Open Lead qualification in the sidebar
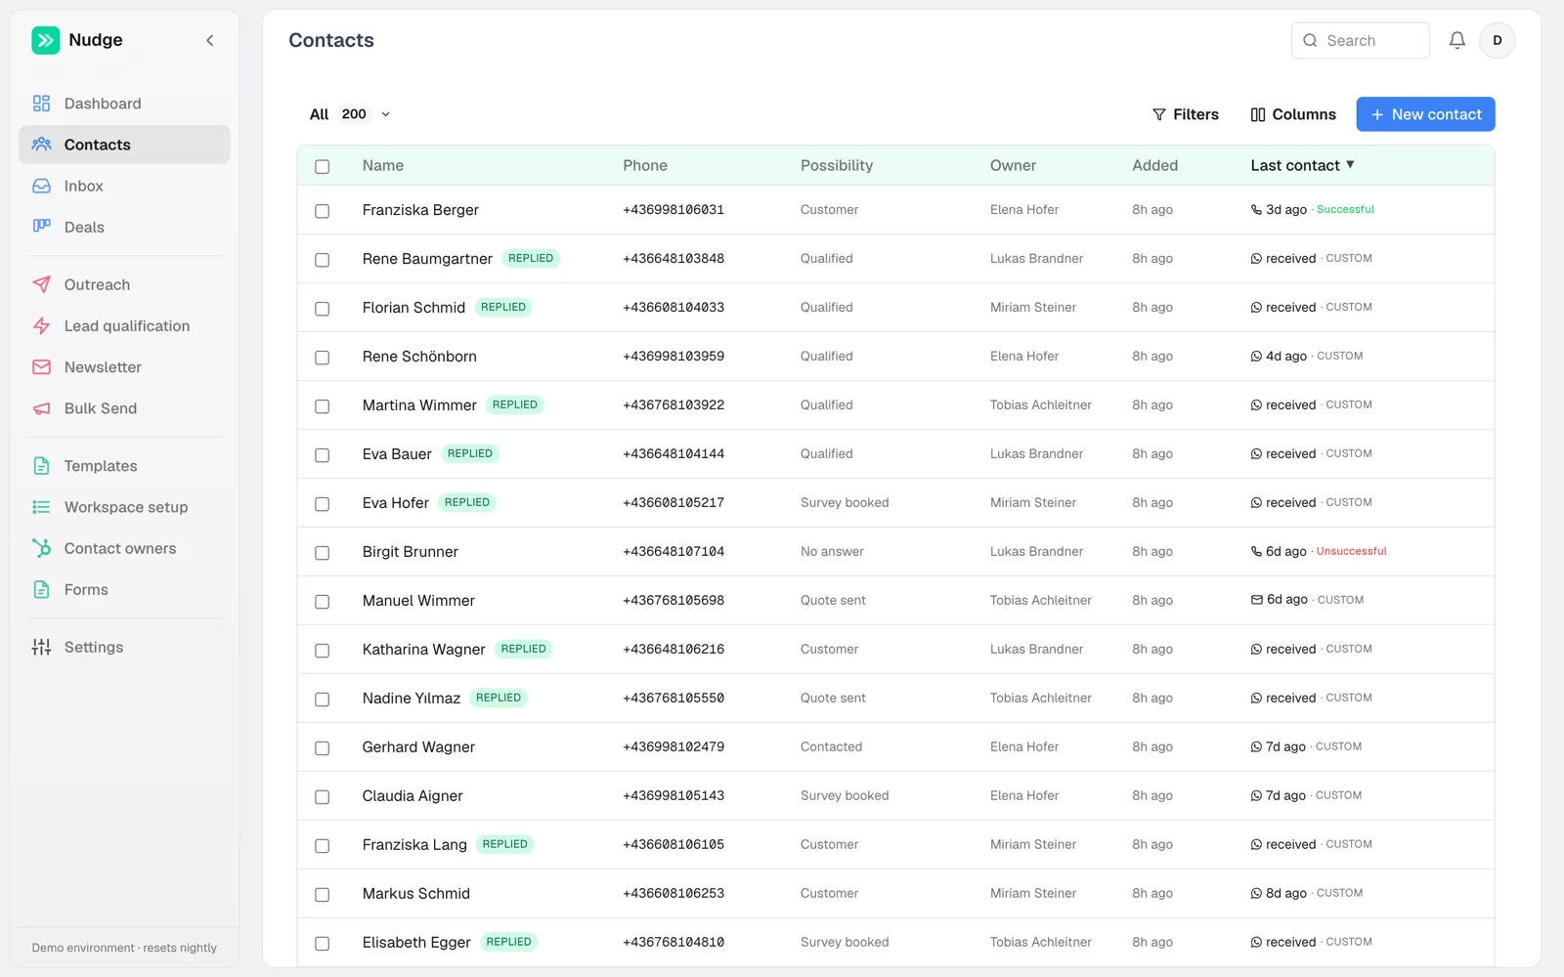1564x977 pixels. (124, 325)
